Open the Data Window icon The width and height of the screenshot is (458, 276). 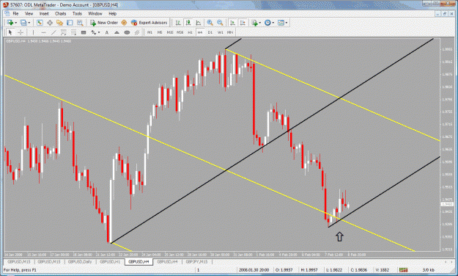click(50, 23)
